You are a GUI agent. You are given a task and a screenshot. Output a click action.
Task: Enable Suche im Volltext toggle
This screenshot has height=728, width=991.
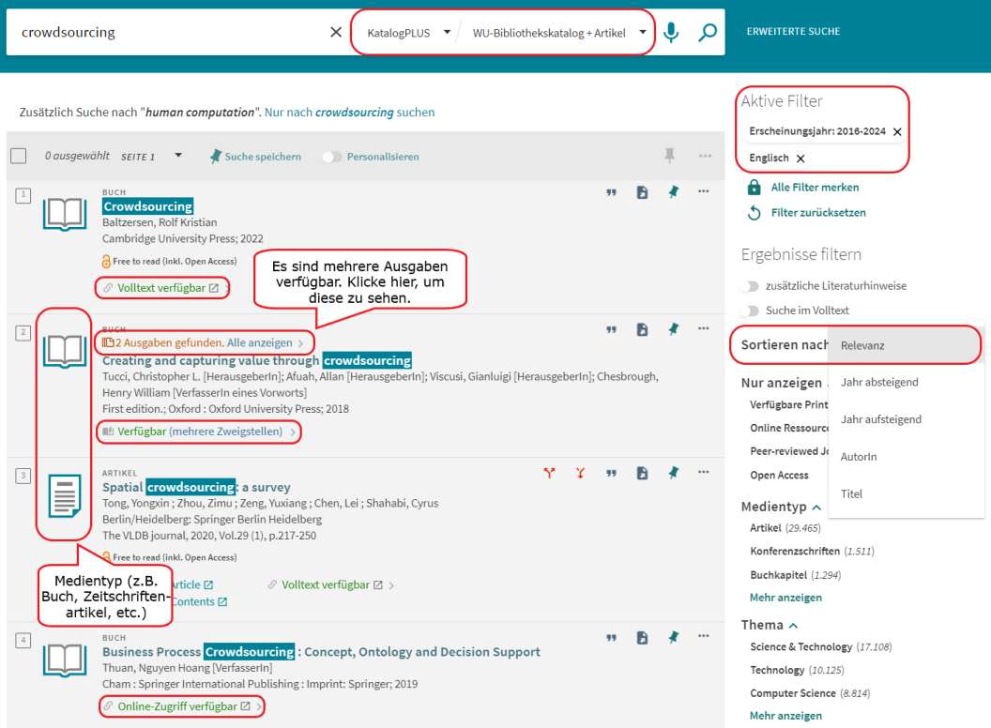[750, 311]
